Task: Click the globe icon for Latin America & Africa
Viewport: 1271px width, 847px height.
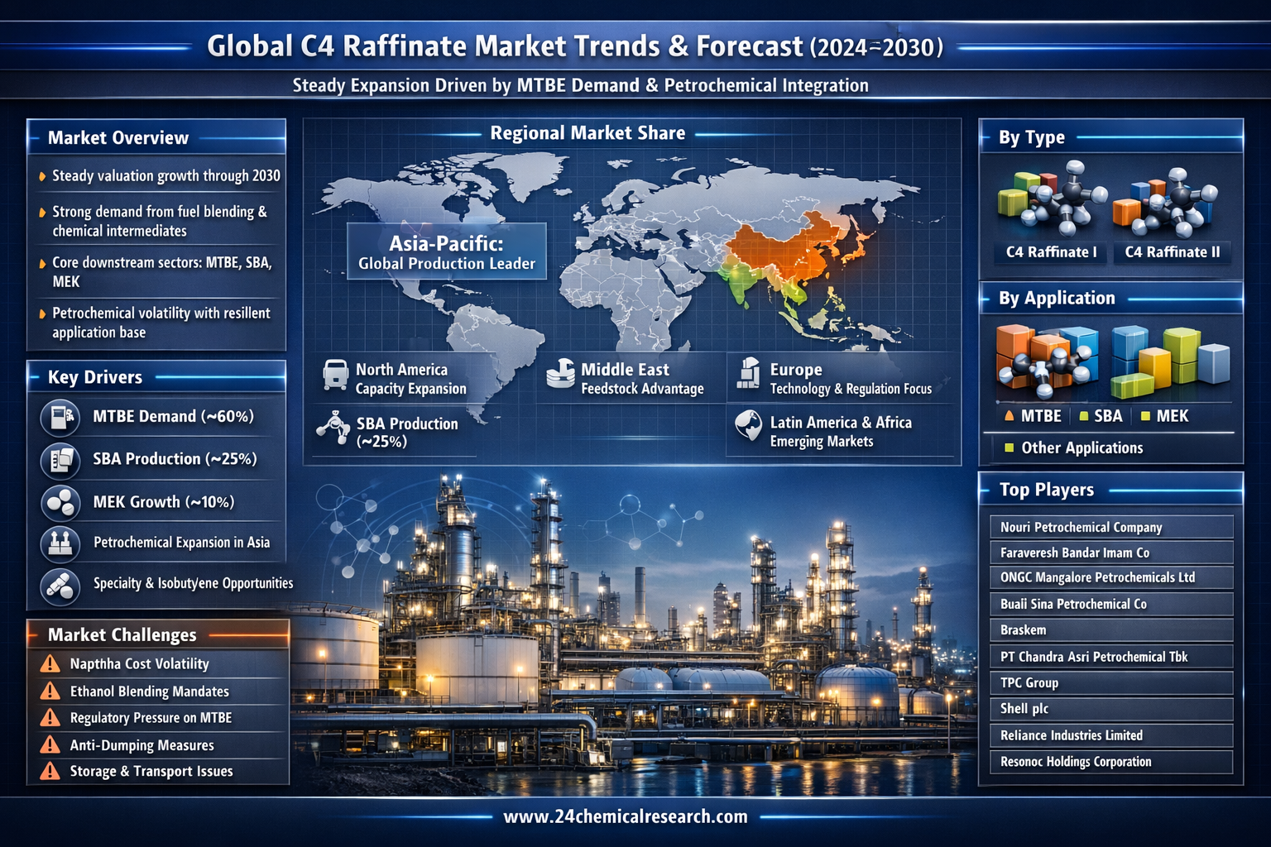Action: click(x=749, y=426)
